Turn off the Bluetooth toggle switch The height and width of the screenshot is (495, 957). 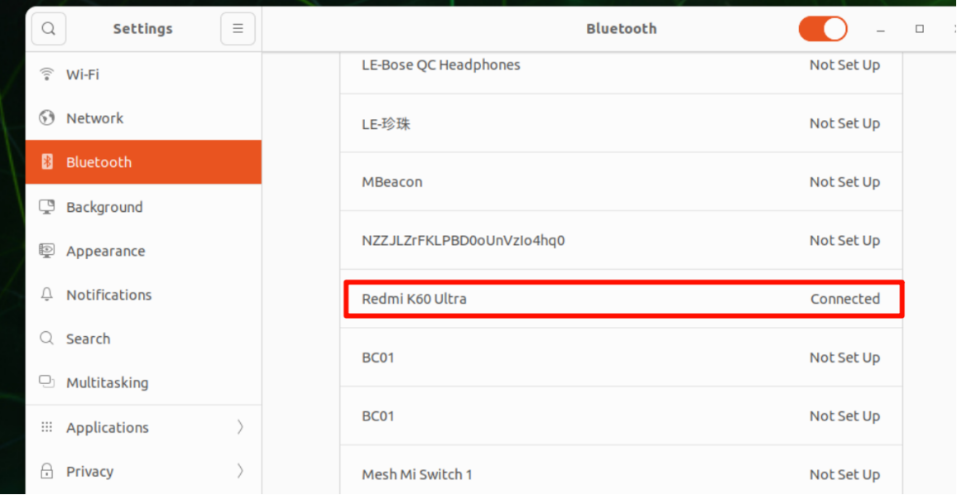[822, 29]
